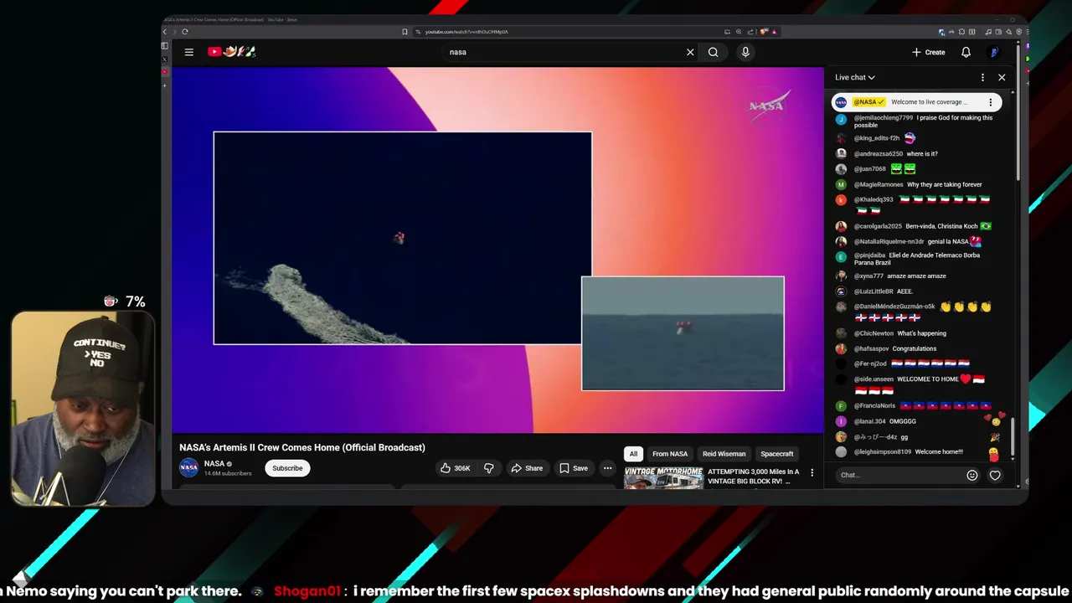Screen dimensions: 1072x603
Task: Reload page in Brave toolbar
Action: coord(185,32)
